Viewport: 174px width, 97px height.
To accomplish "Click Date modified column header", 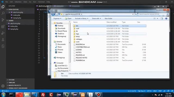I will pyautogui.click(x=111, y=22).
